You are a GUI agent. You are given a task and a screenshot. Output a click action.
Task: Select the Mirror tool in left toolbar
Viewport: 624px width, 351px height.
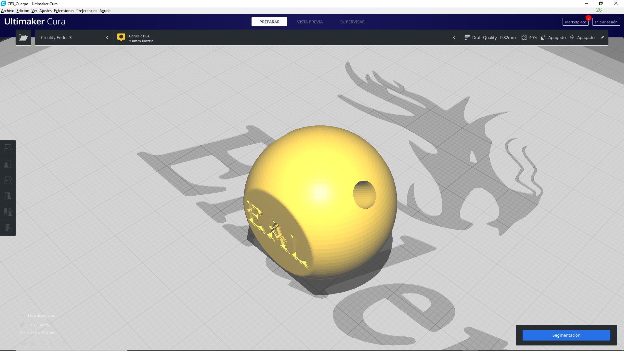(x=8, y=196)
